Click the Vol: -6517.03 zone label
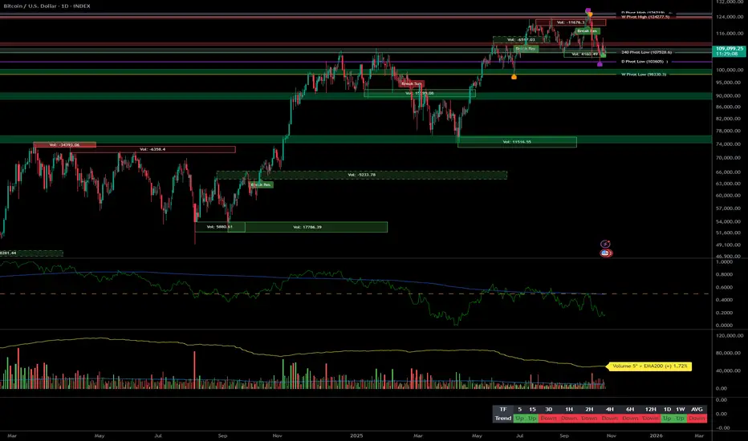This screenshot has height=441, width=748. click(x=521, y=39)
